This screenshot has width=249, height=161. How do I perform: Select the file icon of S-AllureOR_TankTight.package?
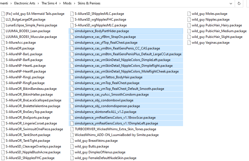pyautogui.click(x=3, y=141)
